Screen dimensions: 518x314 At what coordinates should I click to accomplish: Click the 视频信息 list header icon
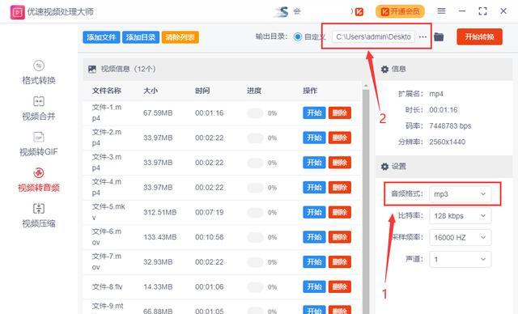(x=92, y=69)
